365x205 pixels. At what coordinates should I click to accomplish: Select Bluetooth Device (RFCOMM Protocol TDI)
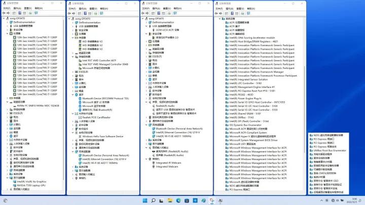tap(105, 98)
